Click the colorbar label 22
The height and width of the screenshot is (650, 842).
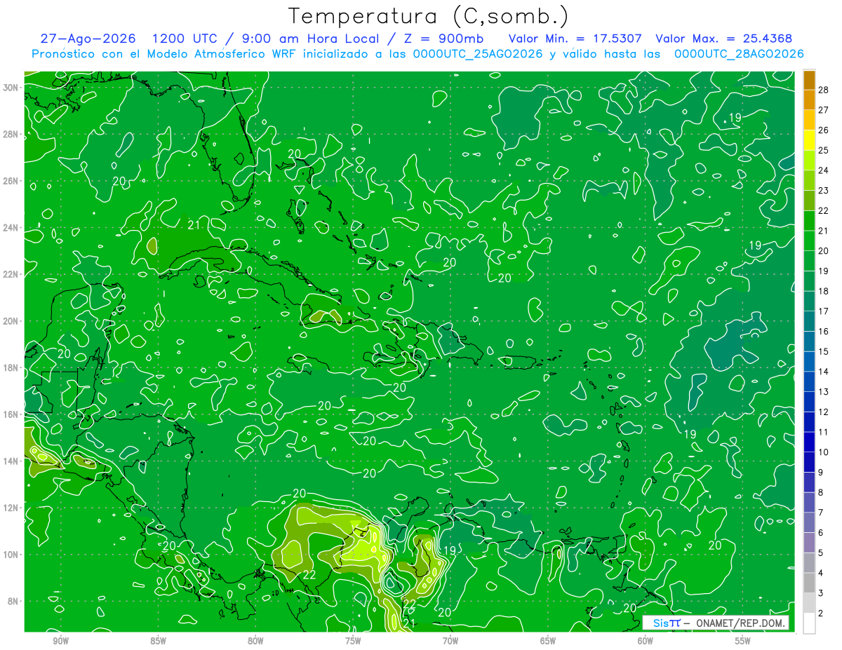(x=824, y=210)
